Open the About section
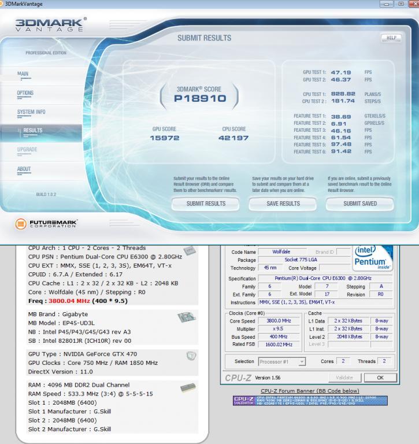 24,169
